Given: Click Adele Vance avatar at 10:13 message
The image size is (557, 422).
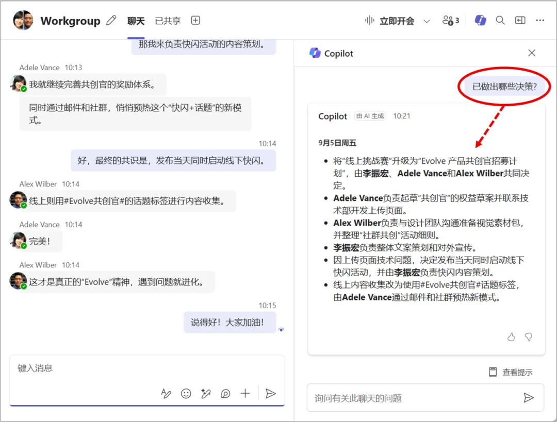Looking at the screenshot, I should point(18,83).
